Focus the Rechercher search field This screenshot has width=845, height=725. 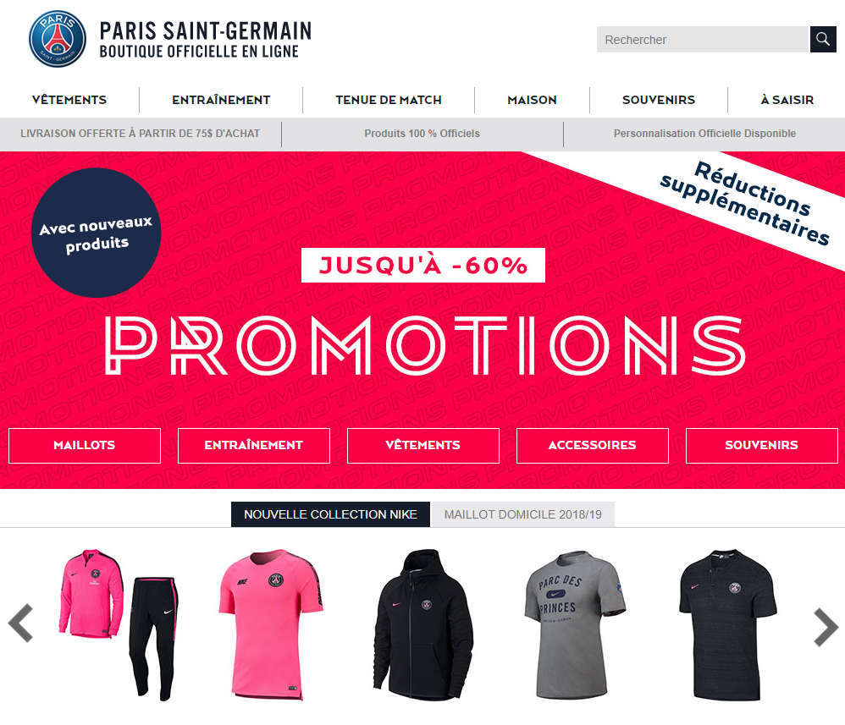coord(704,39)
